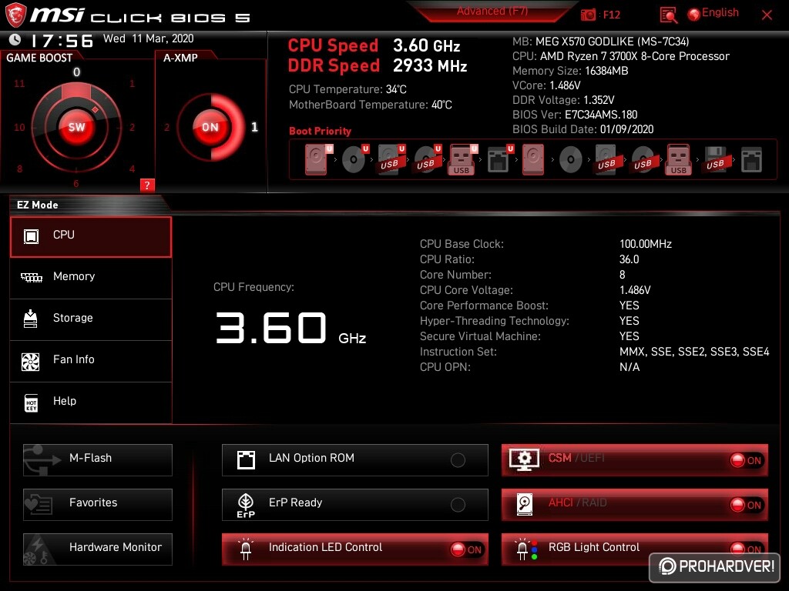Open the Help hotkey section
Image resolution: width=789 pixels, height=591 pixels.
[91, 403]
